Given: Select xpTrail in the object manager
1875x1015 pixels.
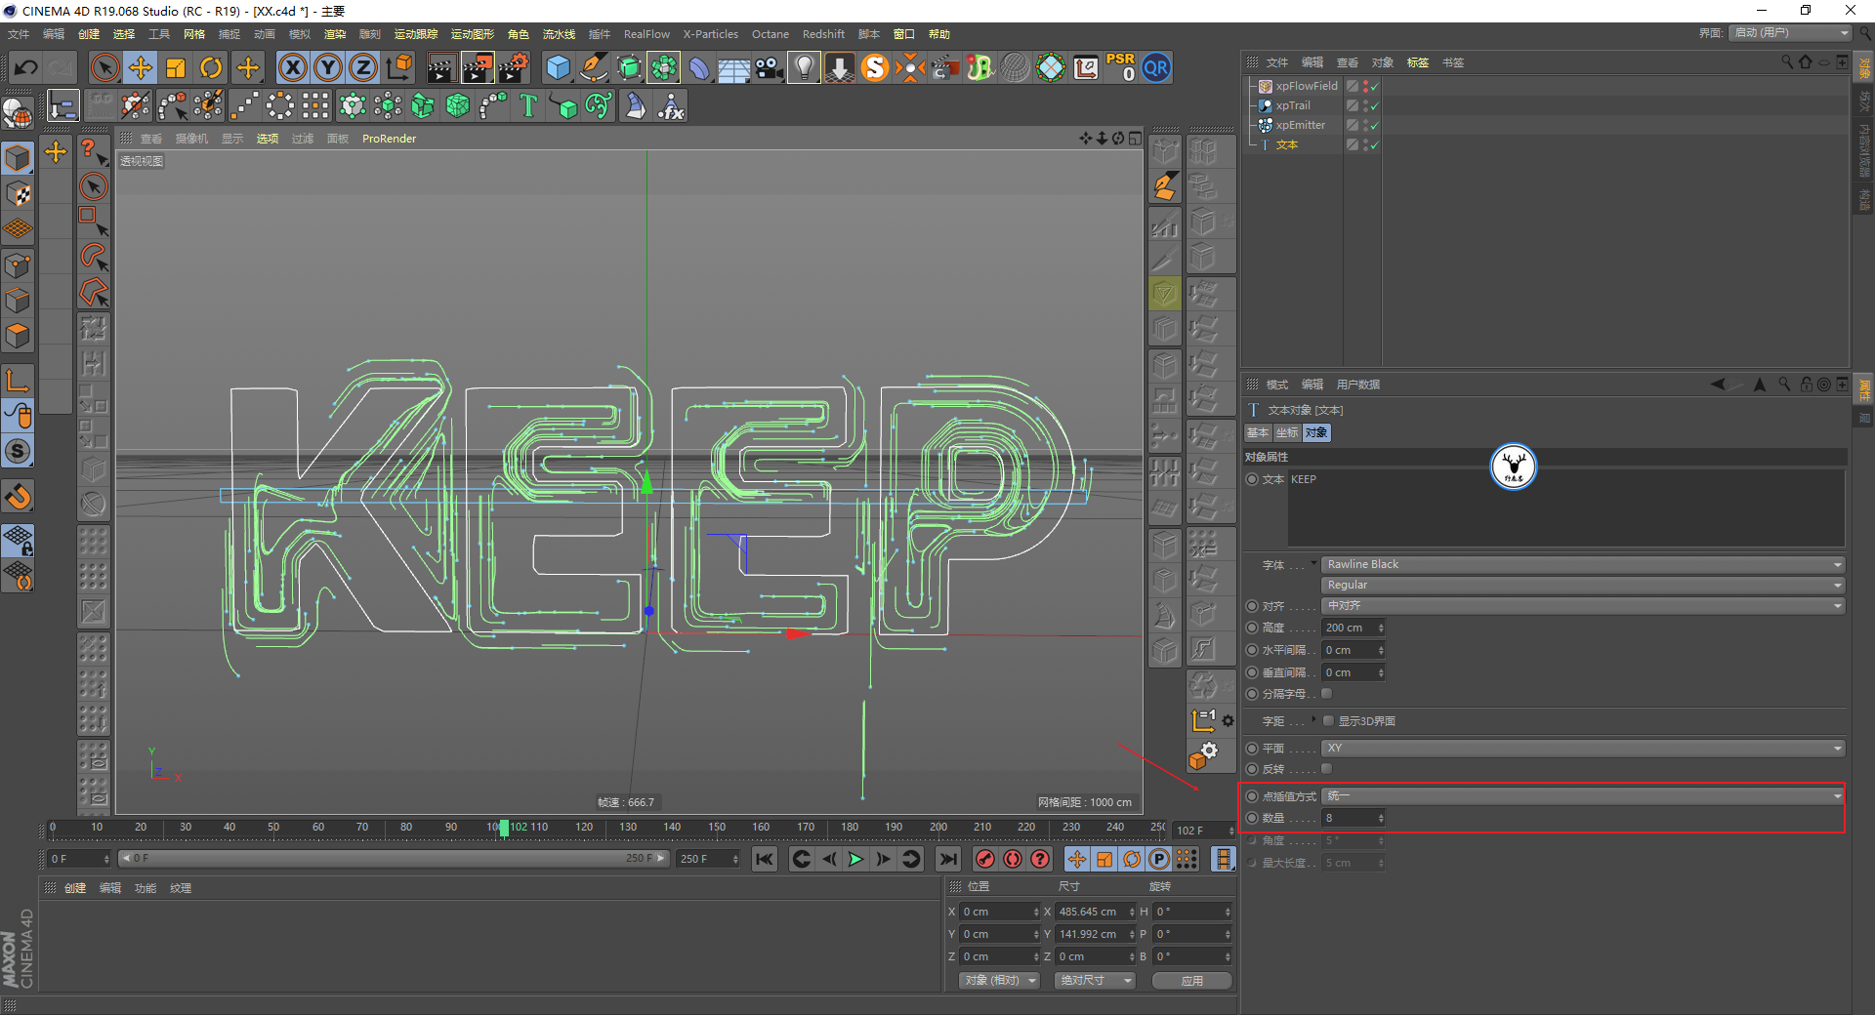Looking at the screenshot, I should click(1293, 105).
